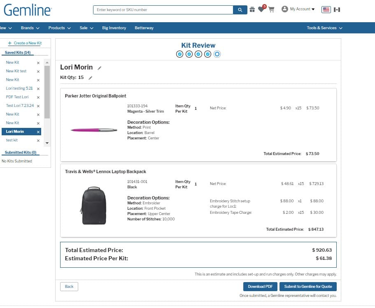375x308 pixels.
Task: Select the final Kit Review step circle
Action: [217, 54]
